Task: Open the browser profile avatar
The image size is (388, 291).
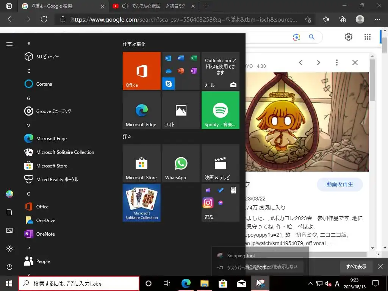Action: coord(360,19)
